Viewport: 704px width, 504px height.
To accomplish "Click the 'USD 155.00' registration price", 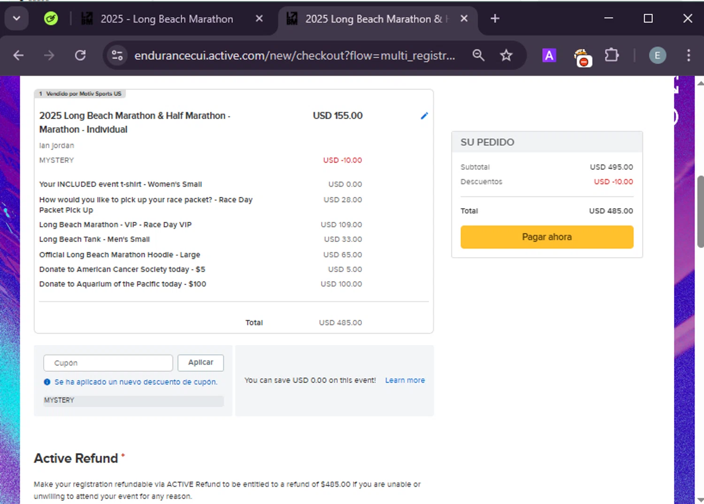I will click(x=338, y=116).
